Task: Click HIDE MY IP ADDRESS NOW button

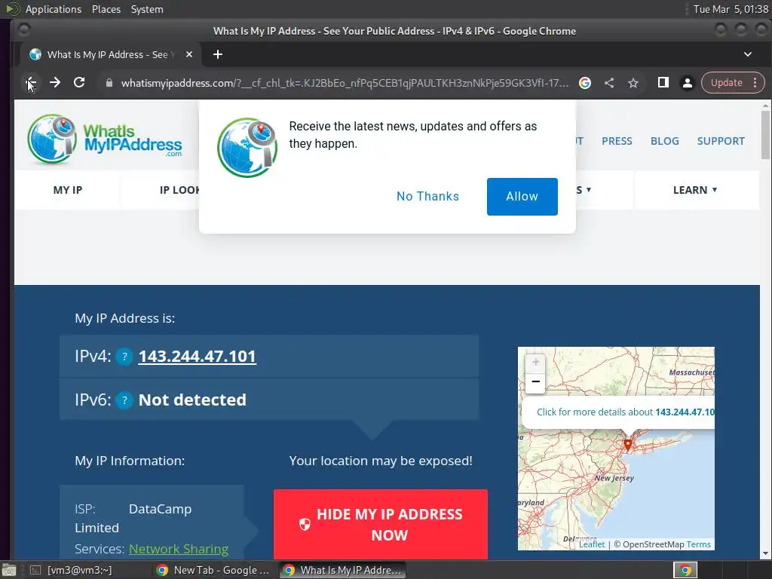Action: point(381,525)
